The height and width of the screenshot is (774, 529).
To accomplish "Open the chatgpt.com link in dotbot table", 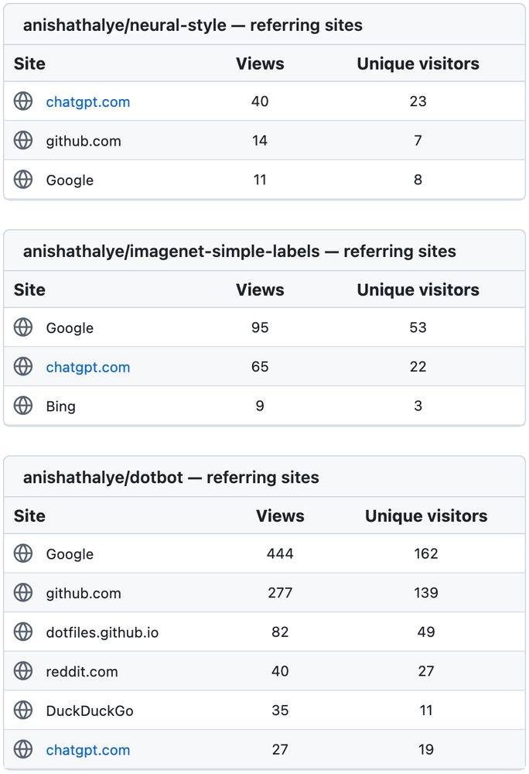I will [x=87, y=750].
